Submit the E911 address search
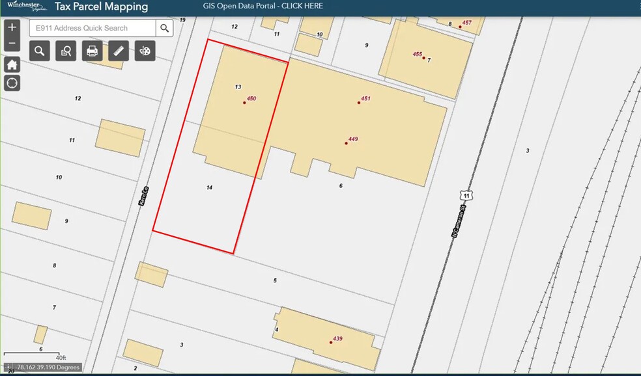 click(165, 28)
